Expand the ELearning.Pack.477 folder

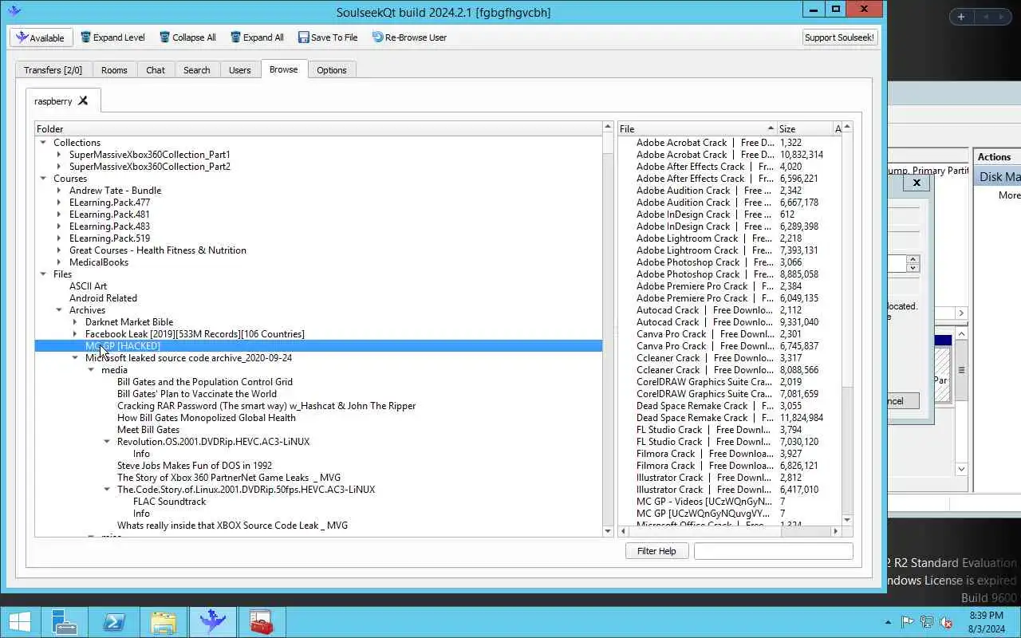coord(59,203)
